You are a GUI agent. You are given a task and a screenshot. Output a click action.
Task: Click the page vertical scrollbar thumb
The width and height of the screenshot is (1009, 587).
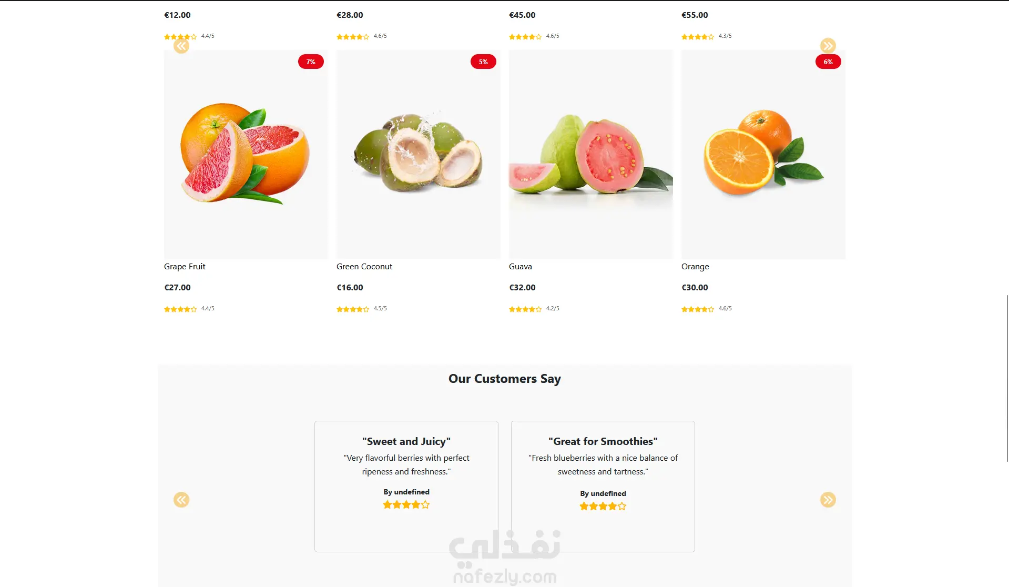click(x=1007, y=378)
